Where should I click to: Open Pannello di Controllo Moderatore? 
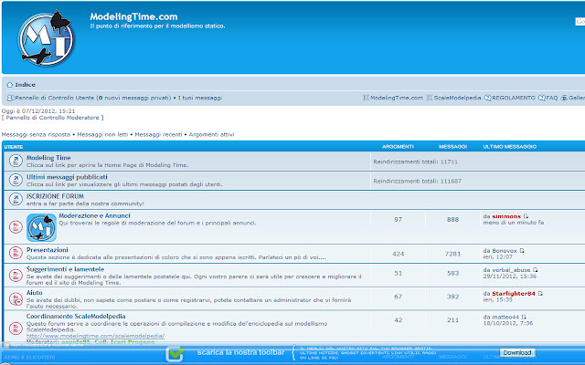53,118
